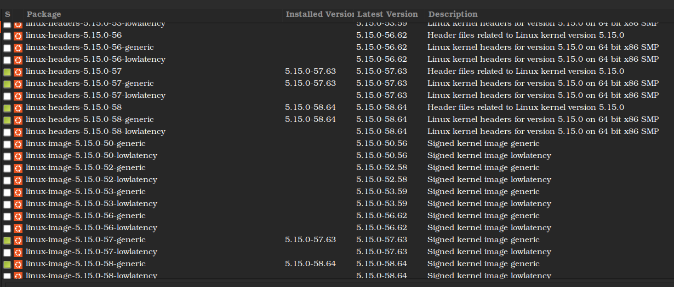Select linux-headers-5.15.0-58-generic package row
The height and width of the screenshot is (287, 674).
point(89,120)
